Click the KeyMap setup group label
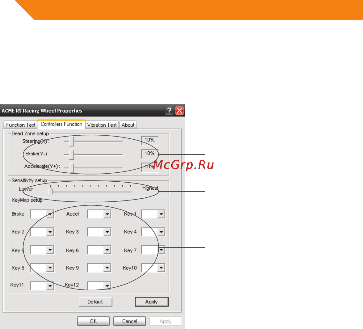363x329 pixels. (x=27, y=200)
